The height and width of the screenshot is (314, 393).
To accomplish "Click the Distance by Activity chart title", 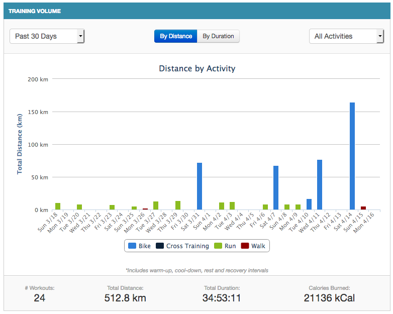I will point(197,68).
